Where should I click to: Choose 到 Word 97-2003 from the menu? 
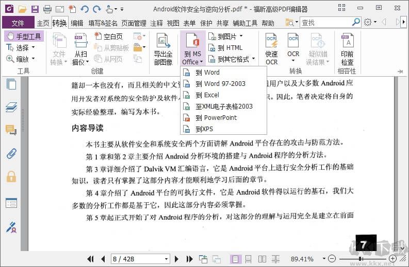[x=223, y=84]
